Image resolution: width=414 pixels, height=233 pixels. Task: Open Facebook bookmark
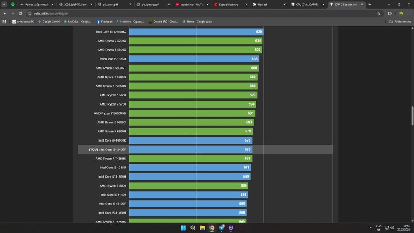pos(104,22)
